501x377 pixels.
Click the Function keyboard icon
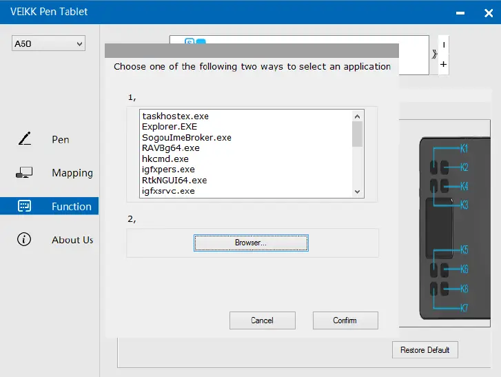click(24, 206)
